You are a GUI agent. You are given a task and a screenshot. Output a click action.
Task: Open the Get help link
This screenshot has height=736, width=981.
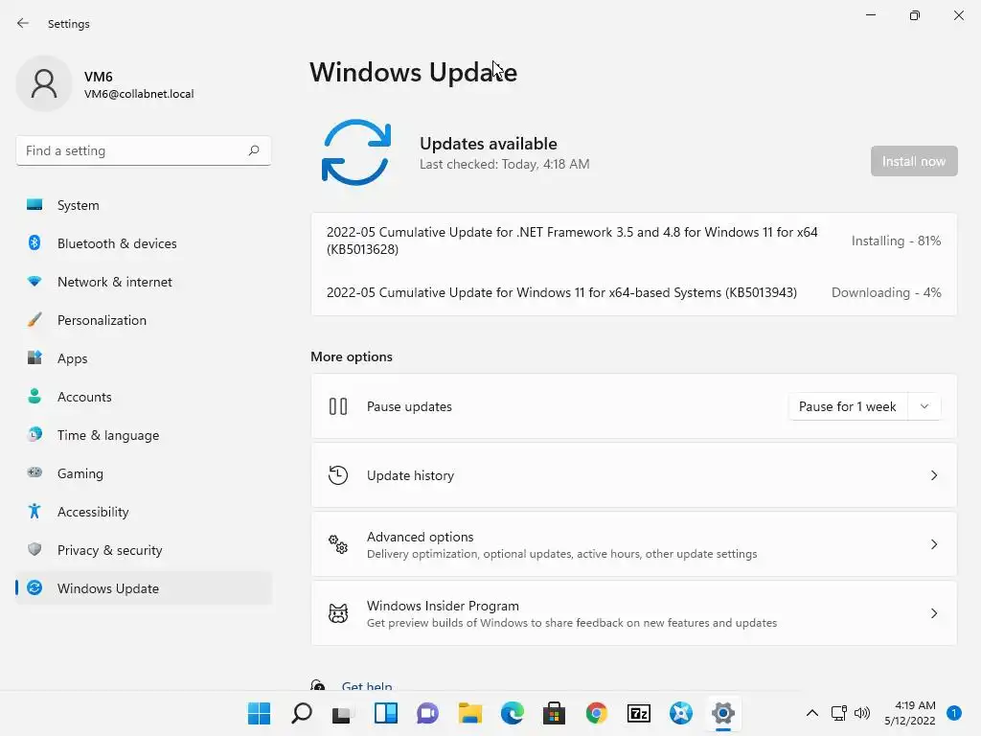[x=367, y=685]
